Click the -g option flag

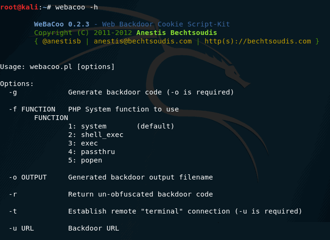tap(13, 93)
